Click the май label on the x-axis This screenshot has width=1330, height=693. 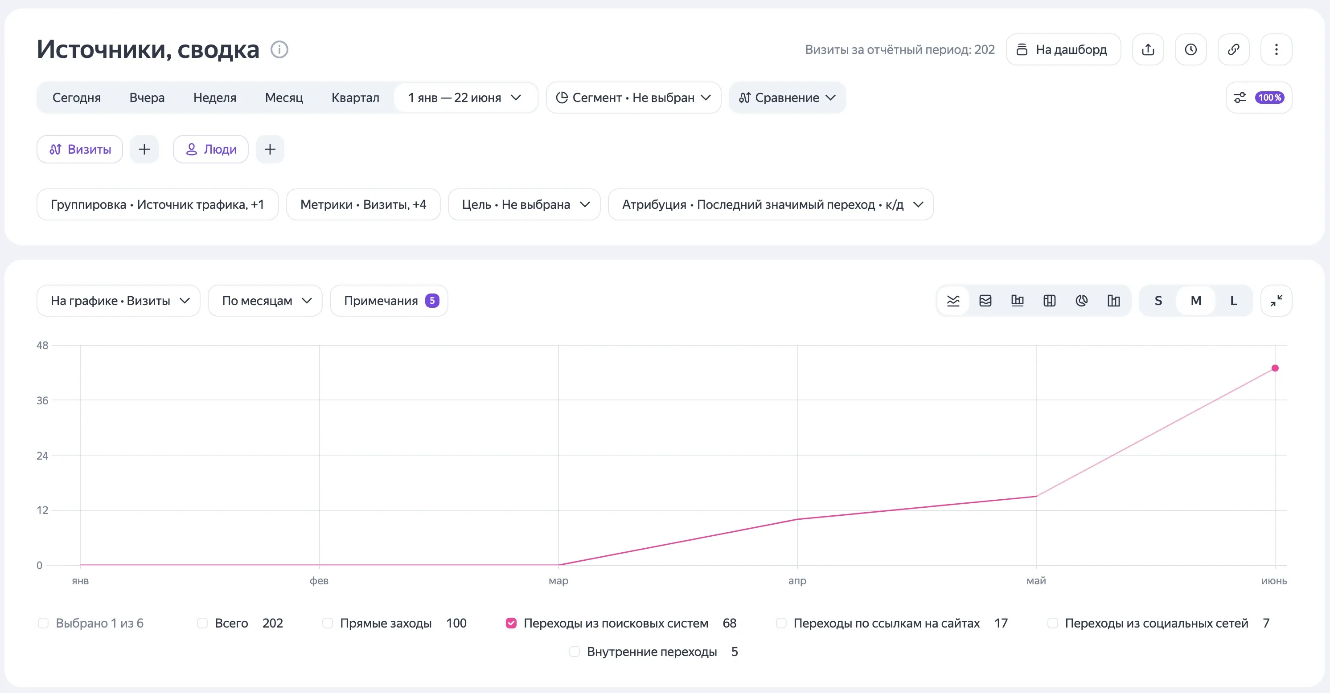point(1036,580)
